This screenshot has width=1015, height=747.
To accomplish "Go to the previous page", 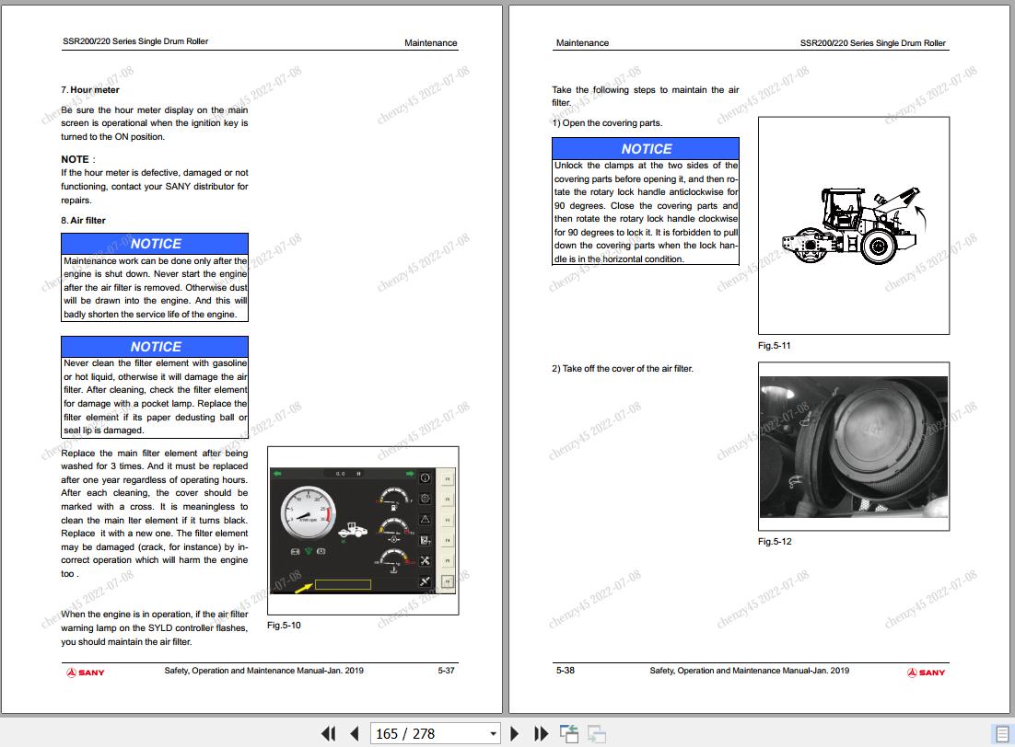I will coord(355,733).
